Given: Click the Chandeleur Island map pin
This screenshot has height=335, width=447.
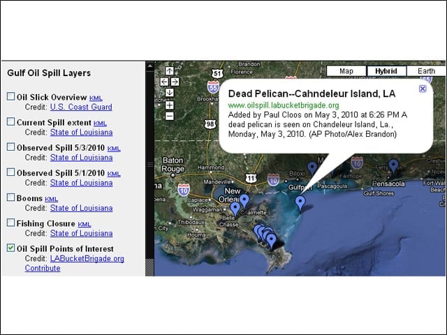Looking at the screenshot, I should point(300,204).
